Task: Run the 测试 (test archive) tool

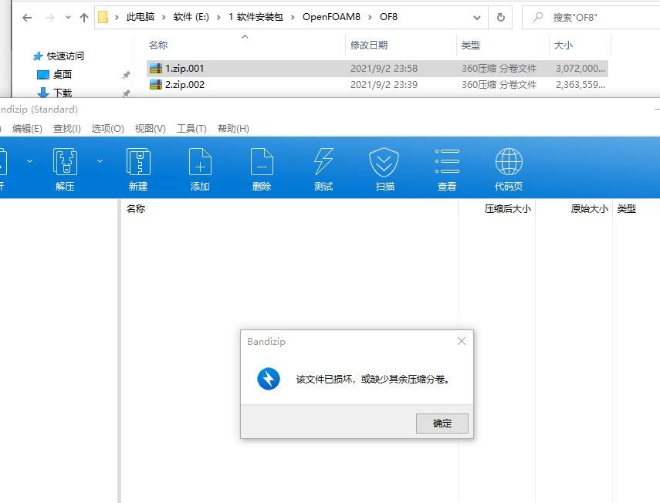Action: (323, 162)
